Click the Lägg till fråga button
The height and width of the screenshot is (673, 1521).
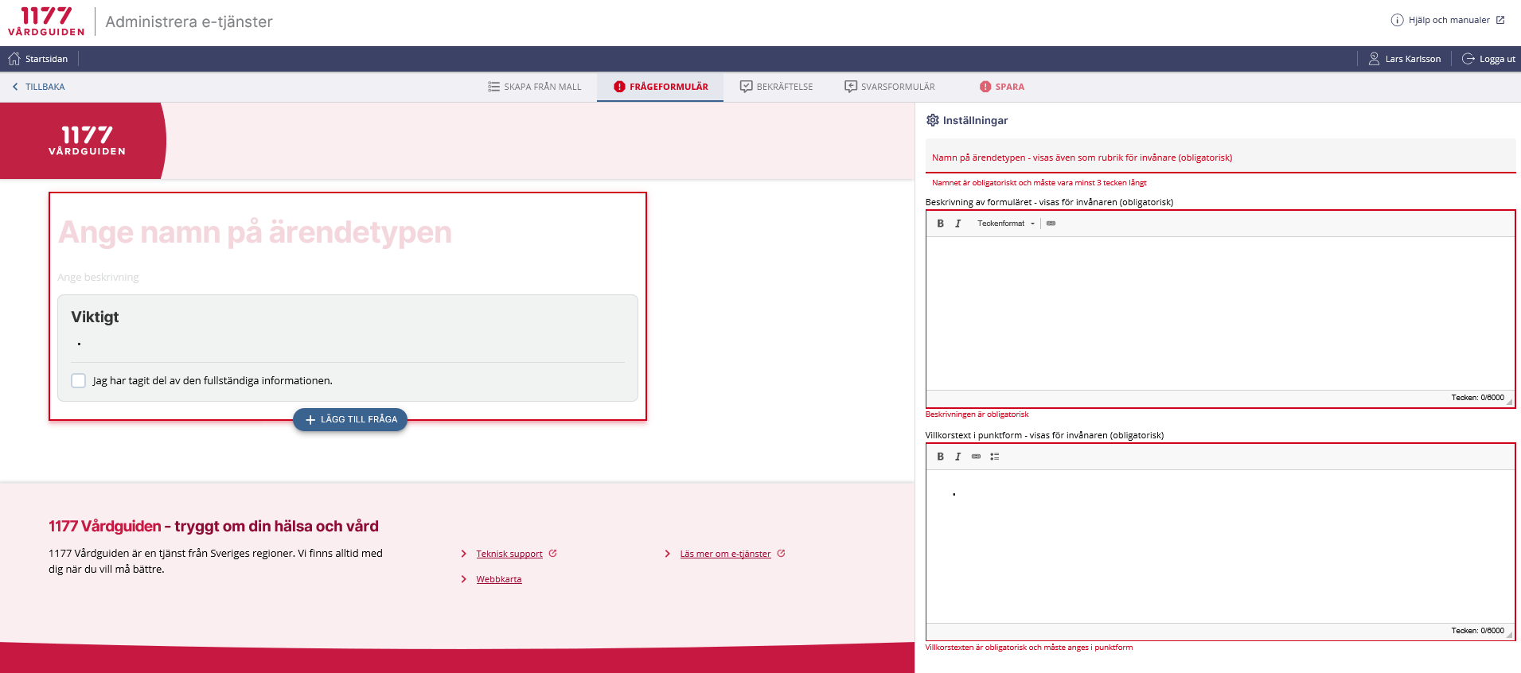(350, 419)
